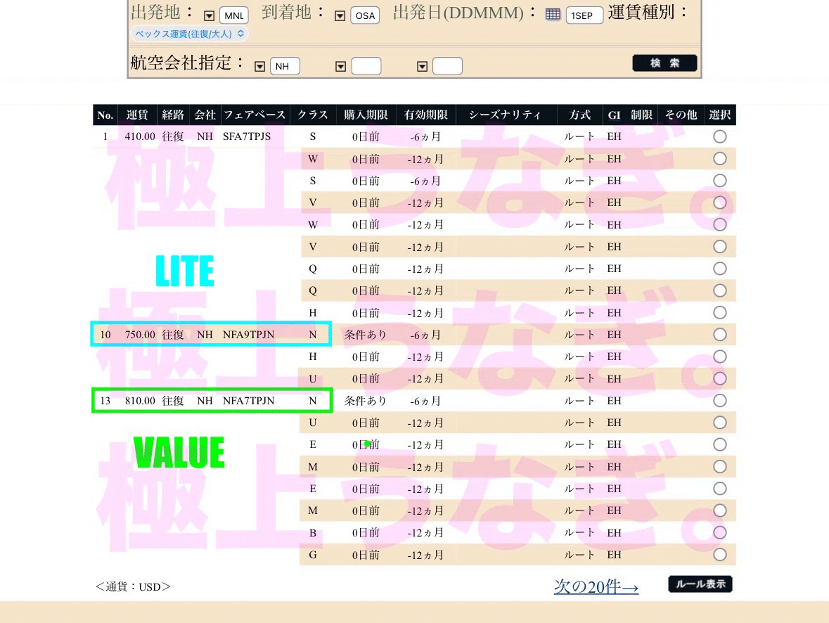829x623 pixels.
Task: Open the second 航空会社指定 dropdown arrow
Action: pyautogui.click(x=341, y=67)
